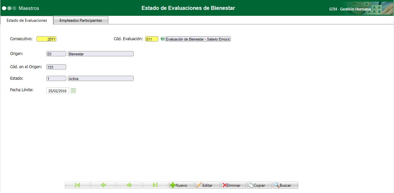Click the Cód. en el Origen label
394x193 pixels.
26,67
